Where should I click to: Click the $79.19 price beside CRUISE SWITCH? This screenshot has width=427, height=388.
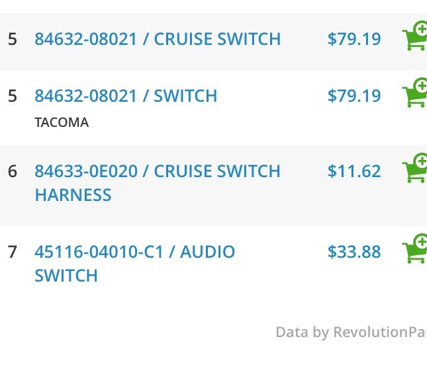[354, 39]
